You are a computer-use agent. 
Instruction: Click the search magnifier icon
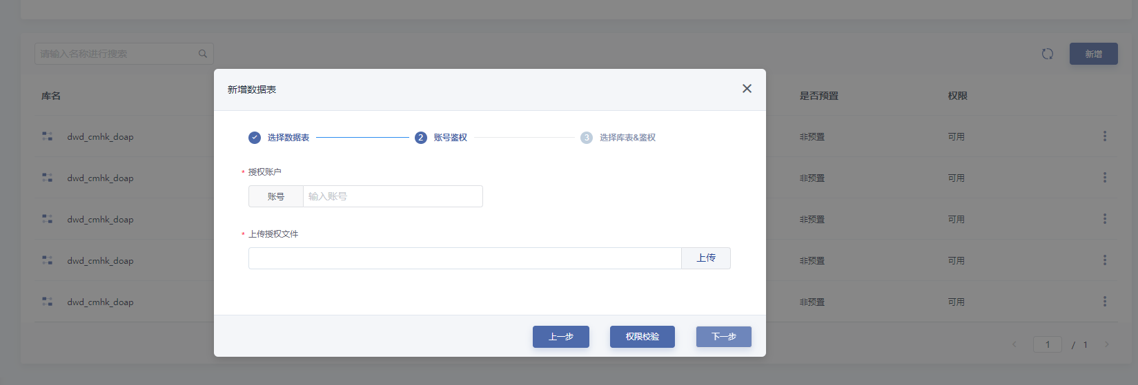[203, 54]
